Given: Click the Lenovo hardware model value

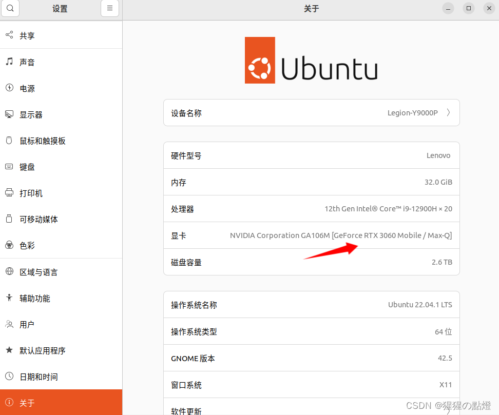Looking at the screenshot, I should tap(438, 155).
